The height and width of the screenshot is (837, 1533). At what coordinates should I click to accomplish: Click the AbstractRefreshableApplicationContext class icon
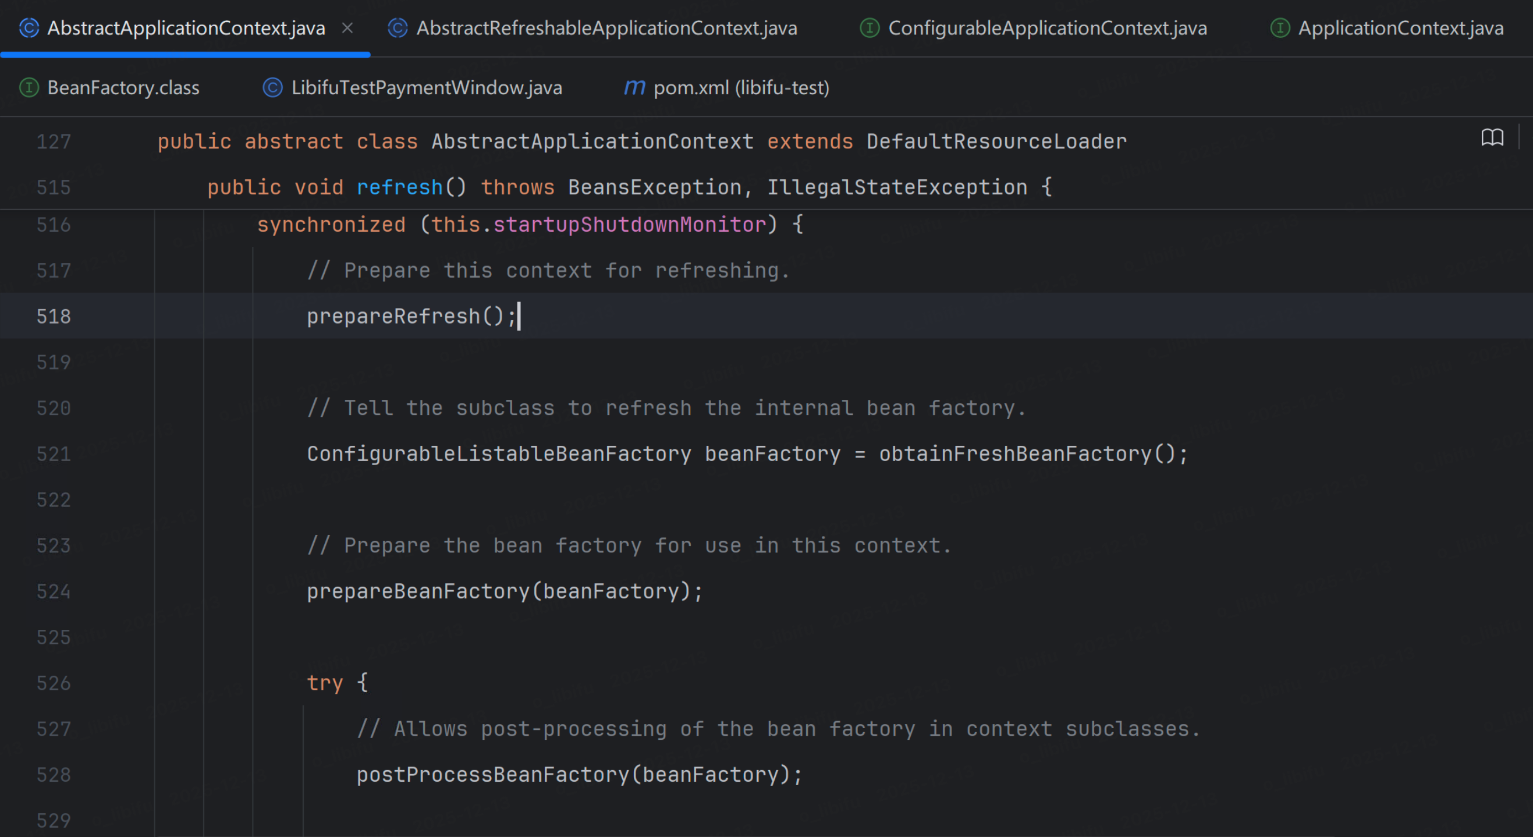[398, 28]
